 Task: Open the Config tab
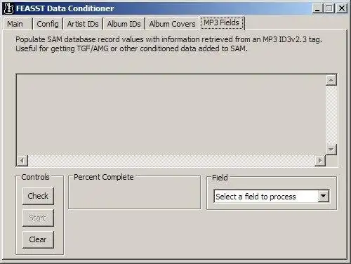pos(48,24)
